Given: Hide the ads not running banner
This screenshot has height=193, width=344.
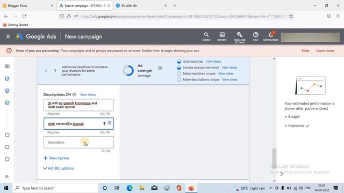Looking at the screenshot, I should [305, 50].
